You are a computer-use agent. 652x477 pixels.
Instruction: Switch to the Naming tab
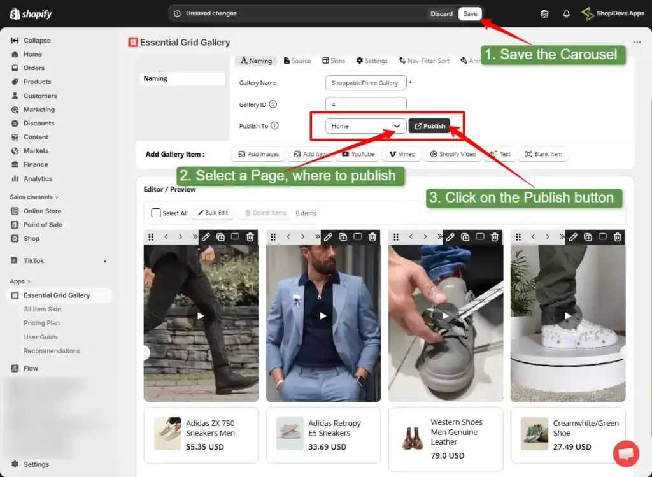(256, 61)
